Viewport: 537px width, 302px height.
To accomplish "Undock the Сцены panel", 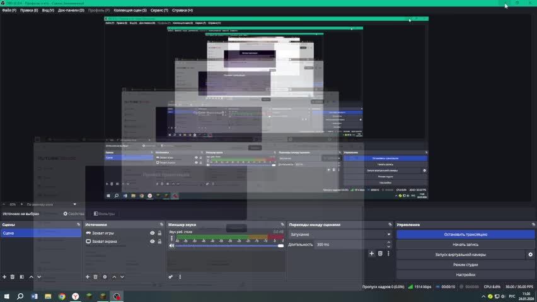I will (x=78, y=225).
